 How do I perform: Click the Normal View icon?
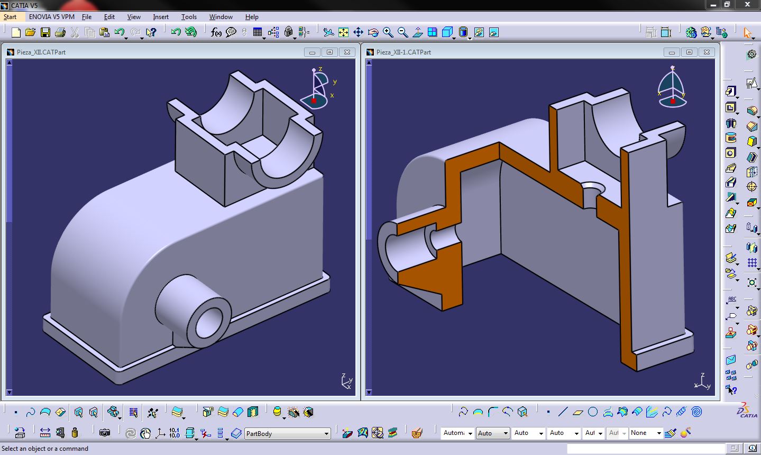pos(417,32)
